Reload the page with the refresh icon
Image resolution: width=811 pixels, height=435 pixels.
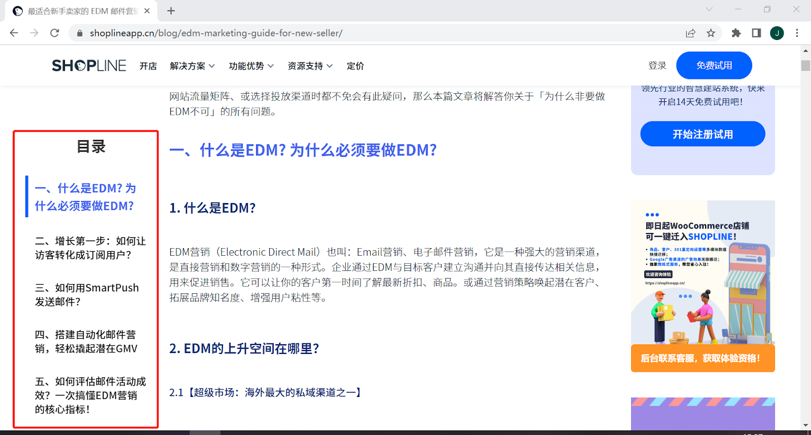point(55,33)
